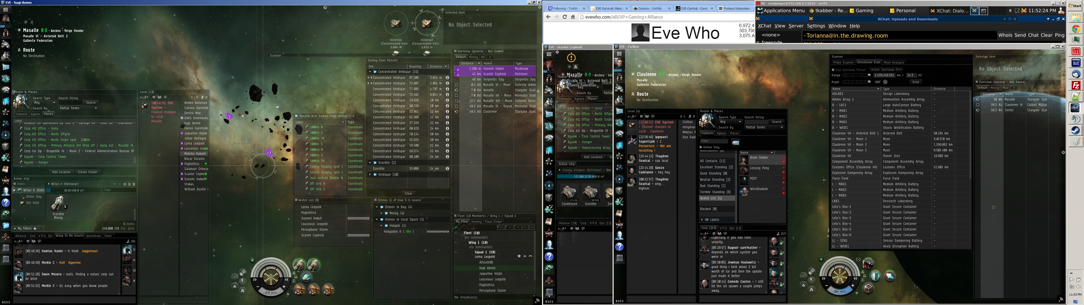1084x305 pixels.
Task: Toggle Use Overview Preset checkbox
Action: (833, 69)
